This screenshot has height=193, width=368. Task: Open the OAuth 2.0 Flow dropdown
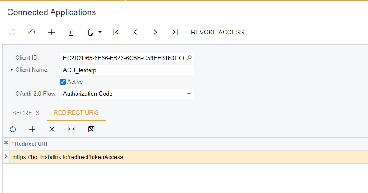pyautogui.click(x=189, y=94)
